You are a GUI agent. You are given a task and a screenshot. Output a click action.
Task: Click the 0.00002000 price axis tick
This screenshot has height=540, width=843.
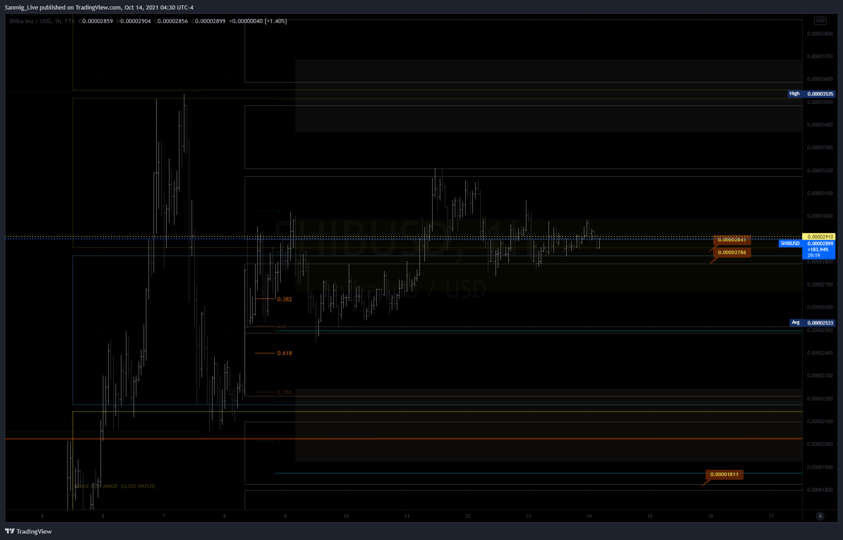point(820,444)
